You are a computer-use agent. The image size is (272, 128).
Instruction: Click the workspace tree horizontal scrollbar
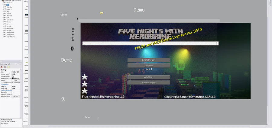(x=11, y=61)
